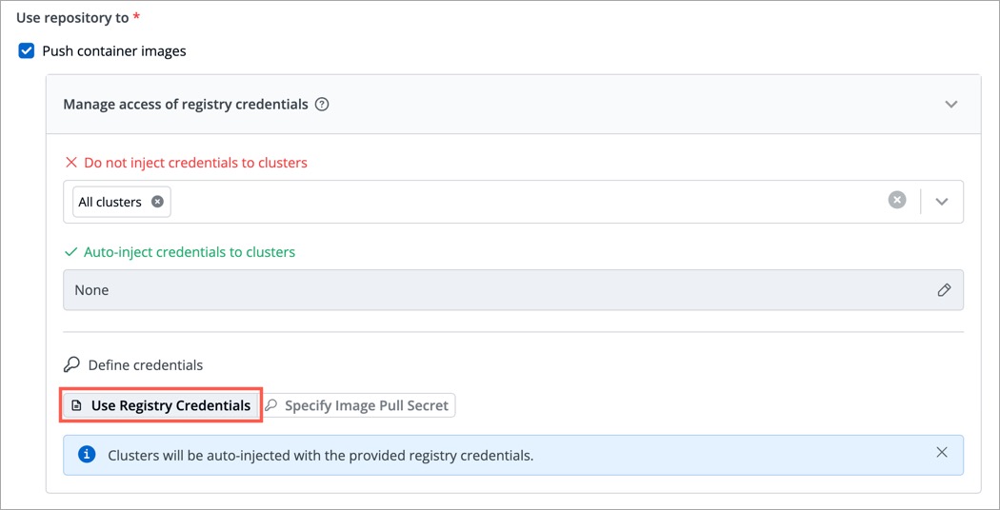Viewport: 1000px width, 510px height.
Task: Collapse the Manage access of registry credentials panel
Action: pyautogui.click(x=950, y=105)
